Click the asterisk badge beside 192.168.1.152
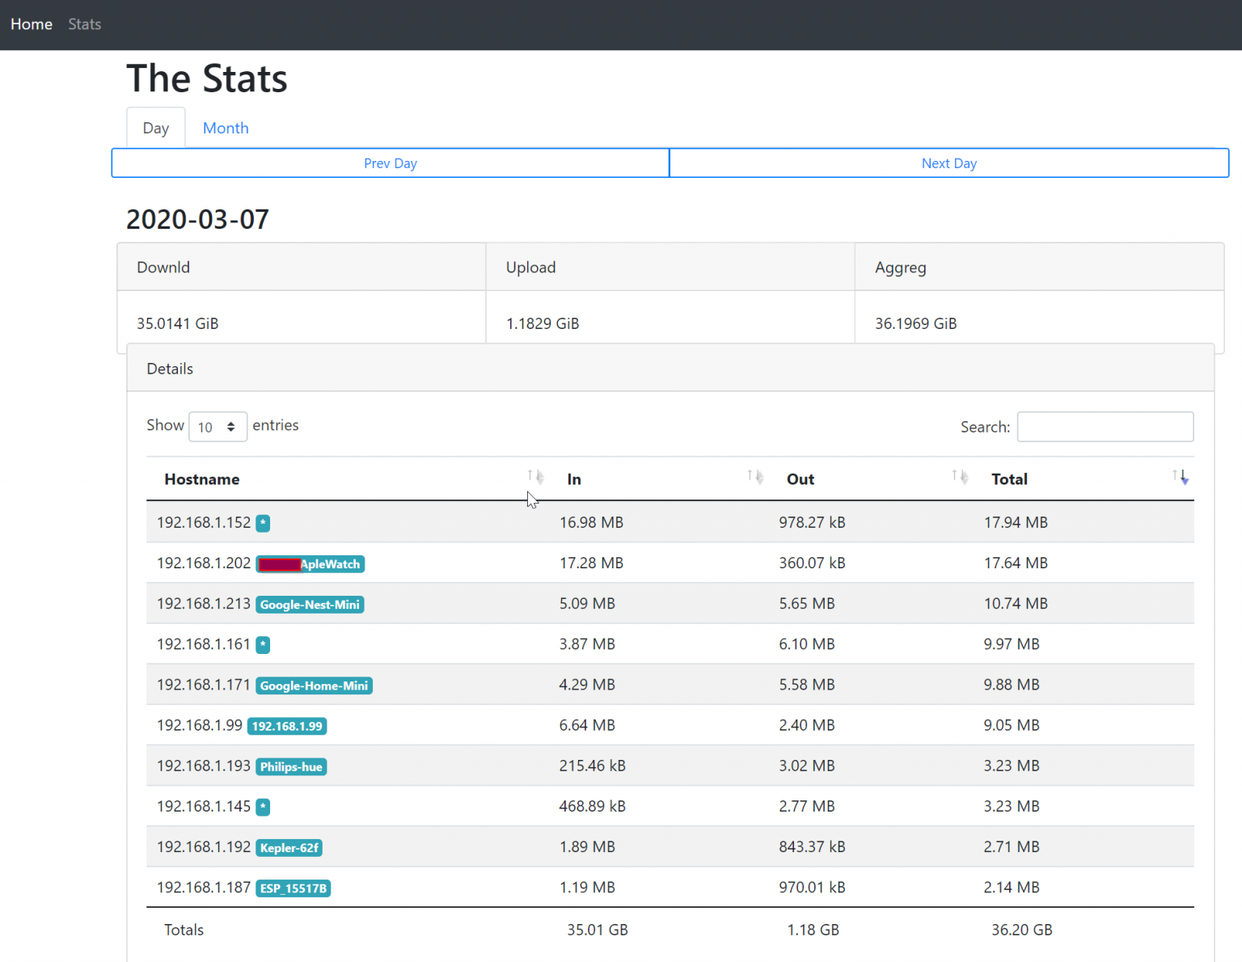 pos(263,524)
